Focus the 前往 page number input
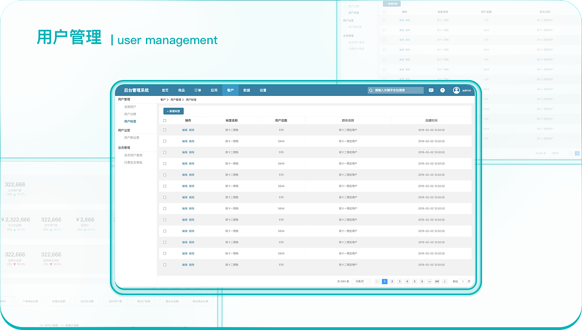Viewport: 582px width, 330px height. [x=463, y=281]
